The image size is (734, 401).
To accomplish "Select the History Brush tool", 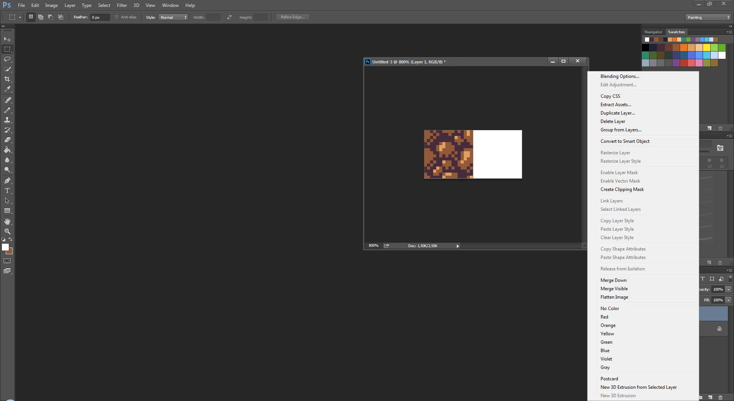I will point(7,130).
